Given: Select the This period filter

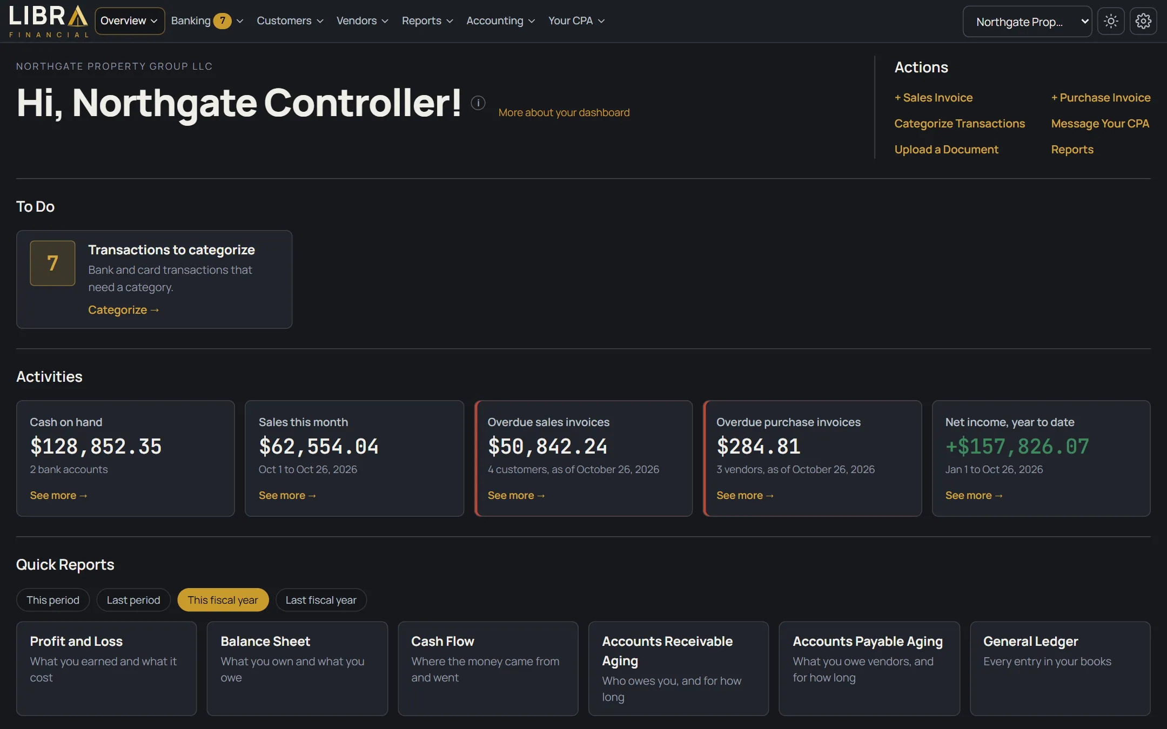Looking at the screenshot, I should click(x=53, y=600).
